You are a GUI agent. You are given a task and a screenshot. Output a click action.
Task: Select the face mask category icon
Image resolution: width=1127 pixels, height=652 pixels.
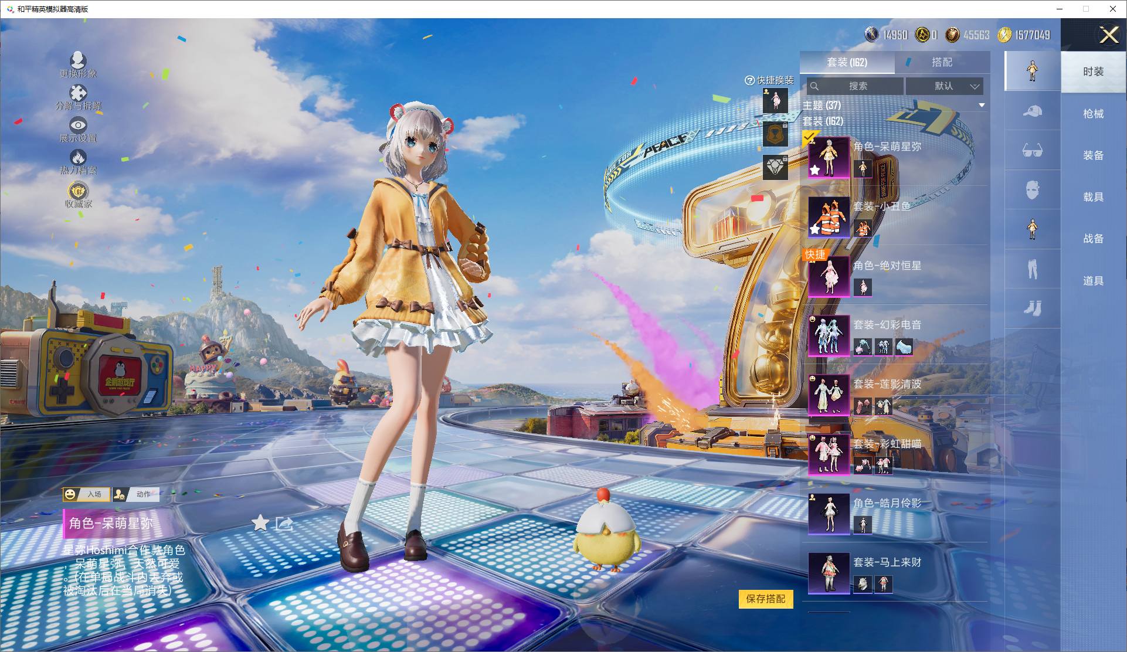coord(1032,190)
